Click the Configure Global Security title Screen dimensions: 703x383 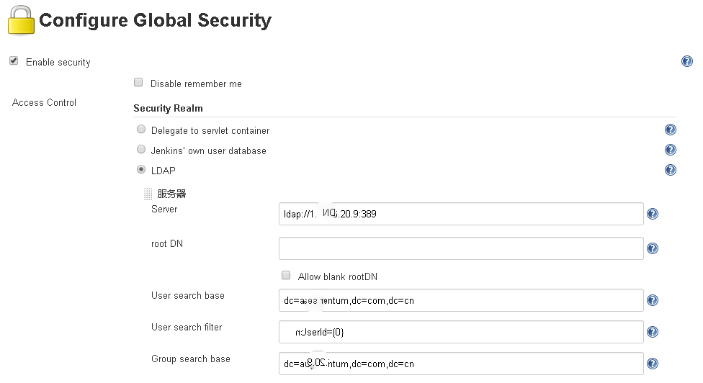155,21
